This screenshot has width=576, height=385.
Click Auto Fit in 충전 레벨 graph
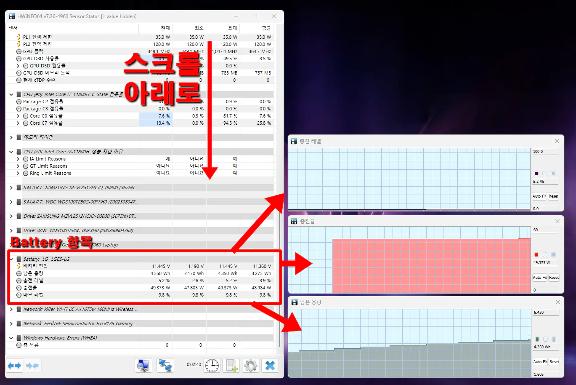pyautogui.click(x=539, y=196)
